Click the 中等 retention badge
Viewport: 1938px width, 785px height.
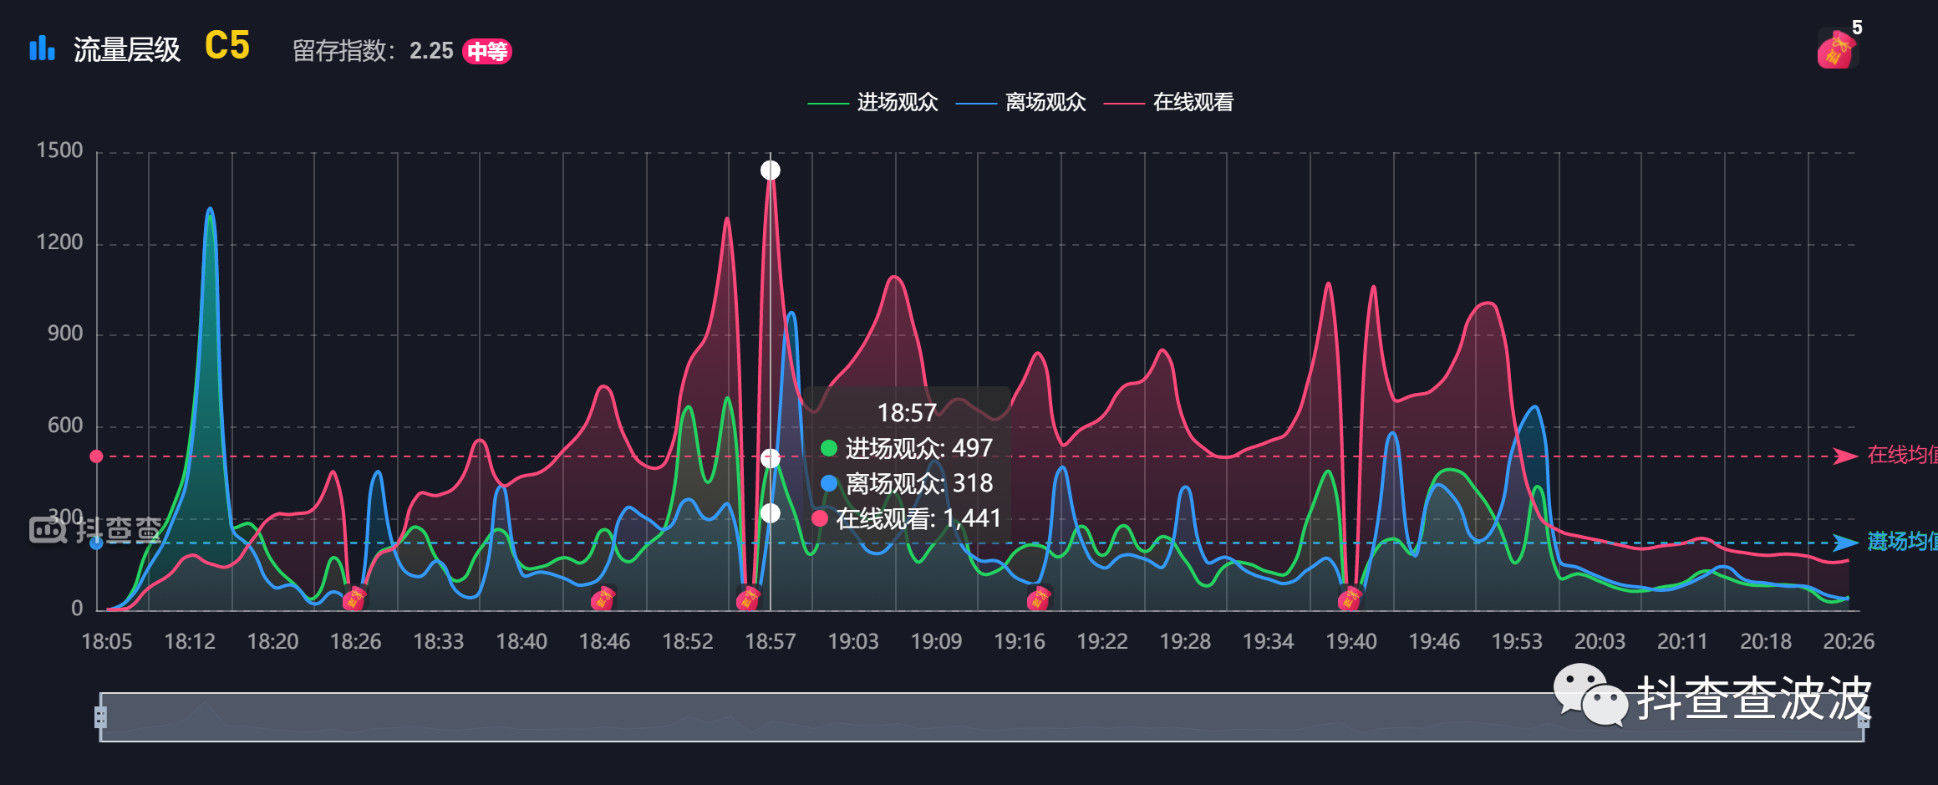pyautogui.click(x=487, y=52)
